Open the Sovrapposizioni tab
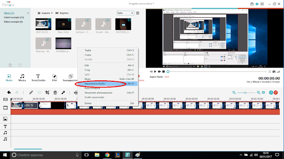 (70, 78)
